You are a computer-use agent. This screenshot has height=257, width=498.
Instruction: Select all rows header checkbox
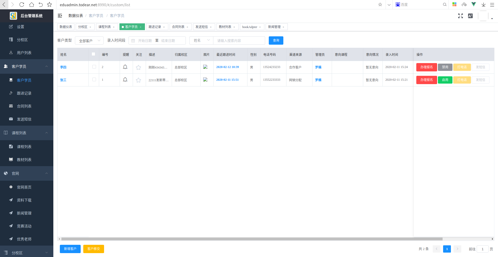click(93, 54)
